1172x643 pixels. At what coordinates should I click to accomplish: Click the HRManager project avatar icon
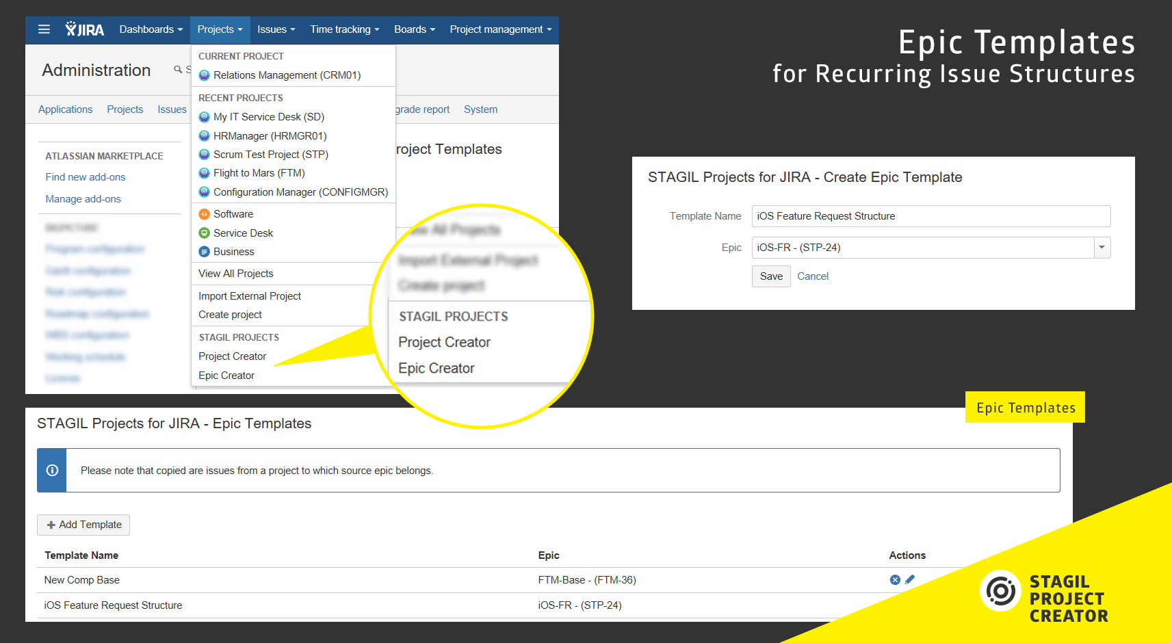pyautogui.click(x=204, y=136)
